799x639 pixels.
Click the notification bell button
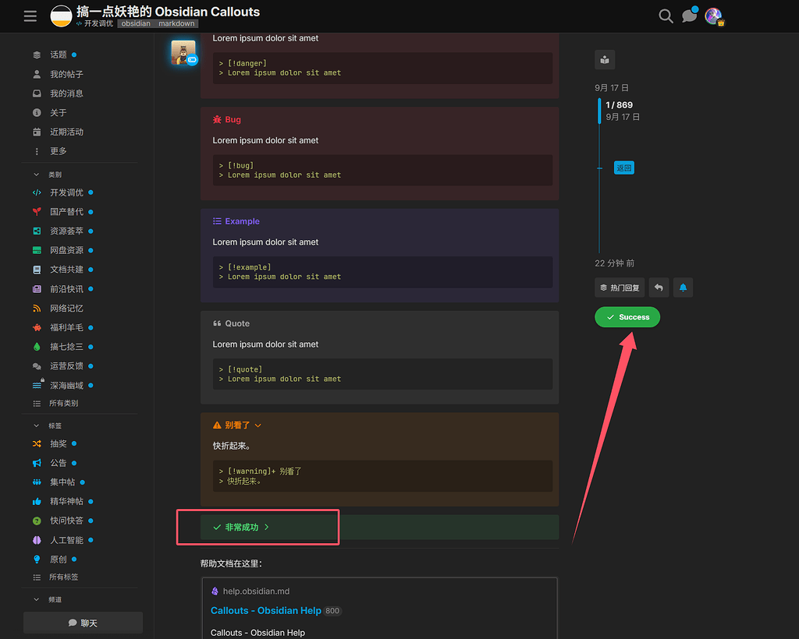(x=683, y=288)
